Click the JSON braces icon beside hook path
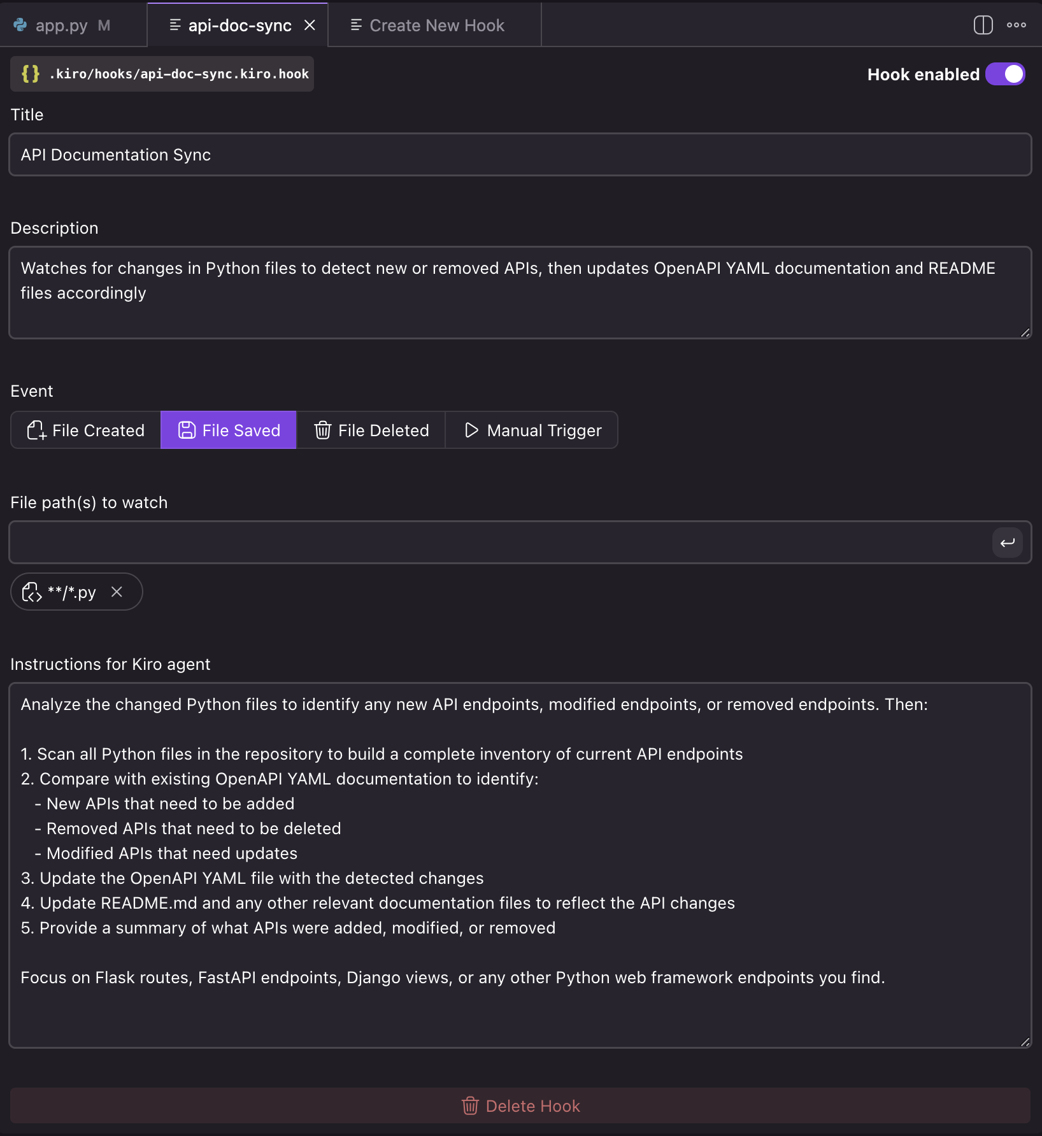Screen dimensions: 1042x1136 pos(30,74)
